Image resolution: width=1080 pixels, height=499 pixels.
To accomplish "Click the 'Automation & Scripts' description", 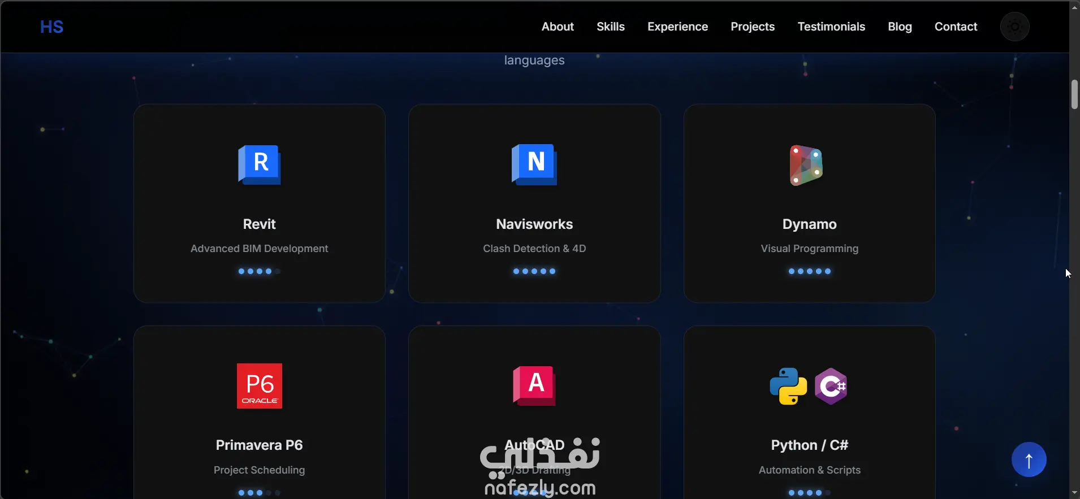I will [810, 470].
